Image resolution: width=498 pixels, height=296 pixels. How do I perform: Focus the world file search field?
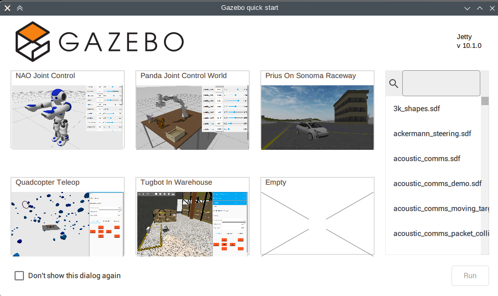pos(441,83)
